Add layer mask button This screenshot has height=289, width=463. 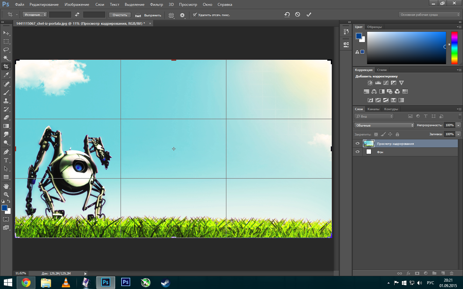[417, 273]
